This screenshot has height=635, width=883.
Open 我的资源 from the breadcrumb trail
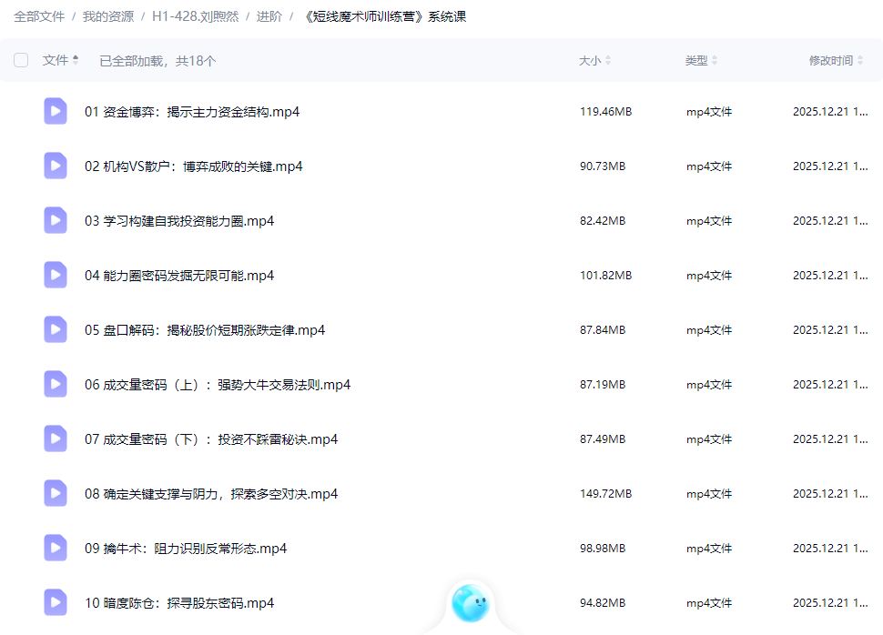click(108, 15)
